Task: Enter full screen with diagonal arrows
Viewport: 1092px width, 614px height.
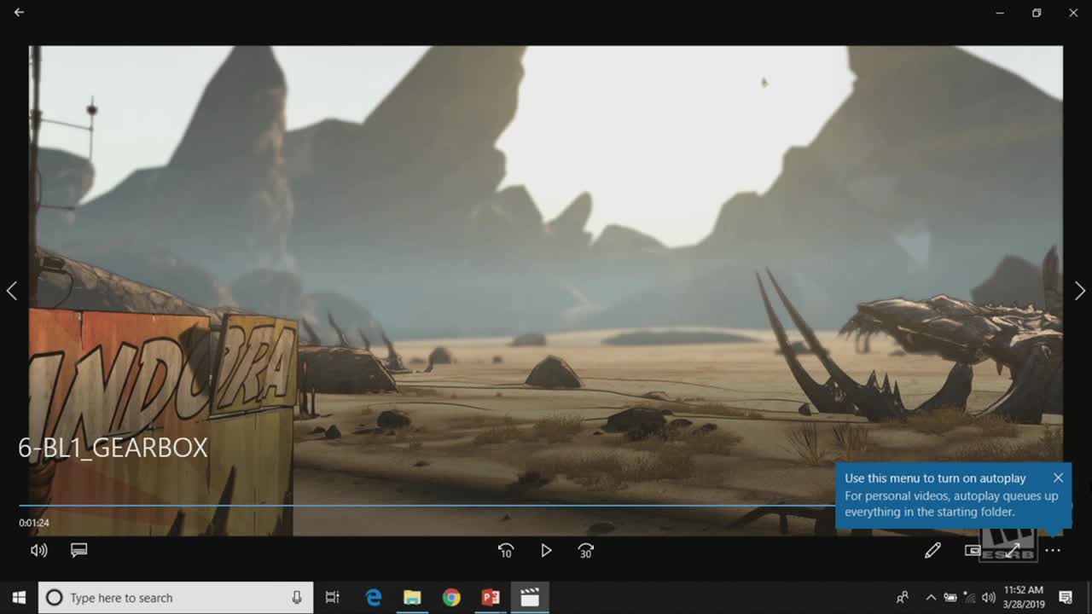Action: pyautogui.click(x=1013, y=551)
